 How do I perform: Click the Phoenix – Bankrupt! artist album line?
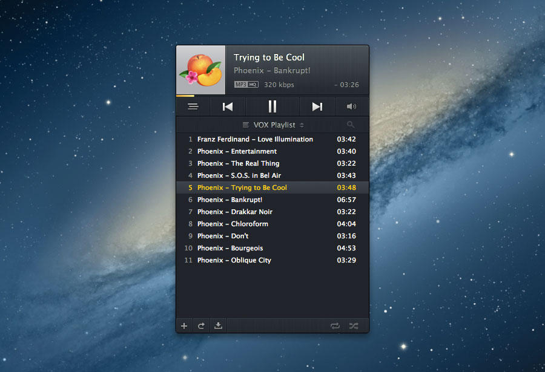(272, 71)
